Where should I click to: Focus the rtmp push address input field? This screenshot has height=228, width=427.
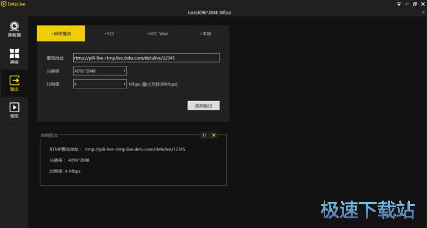(x=146, y=58)
